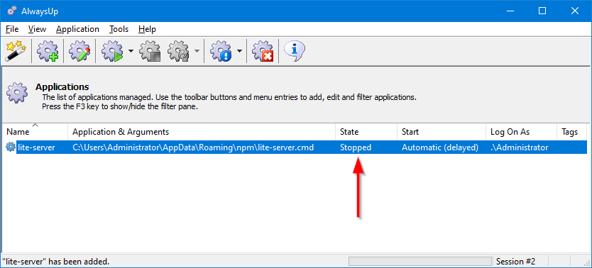The height and width of the screenshot is (268, 592).
Task: Click the Edit Application pencil gear icon
Action: point(80,51)
